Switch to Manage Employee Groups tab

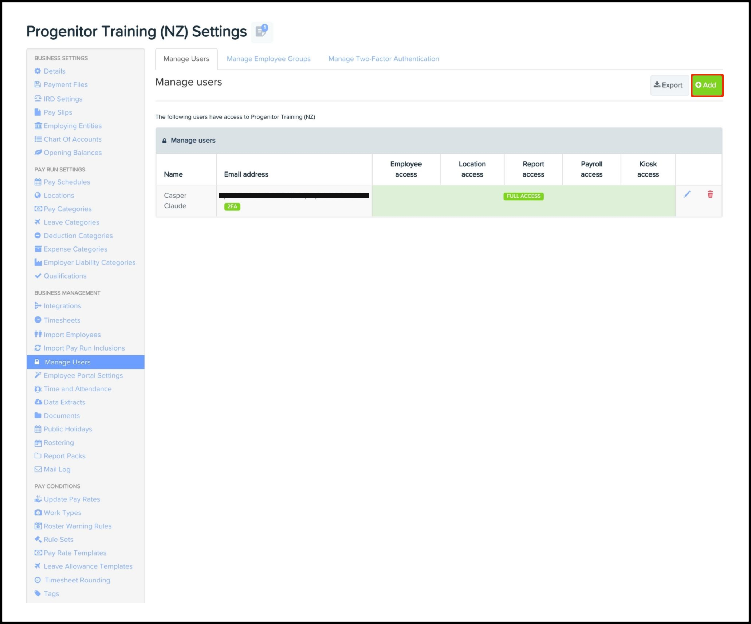pos(268,59)
